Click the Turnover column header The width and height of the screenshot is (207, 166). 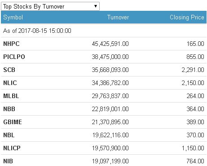118,18
